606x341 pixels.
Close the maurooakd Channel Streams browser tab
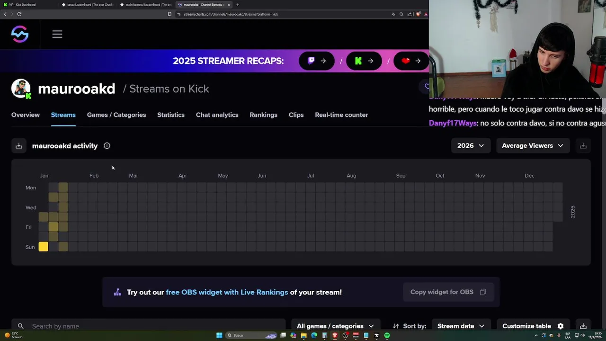[x=229, y=5]
